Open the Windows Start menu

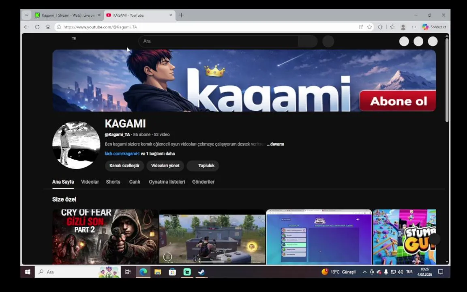click(28, 272)
